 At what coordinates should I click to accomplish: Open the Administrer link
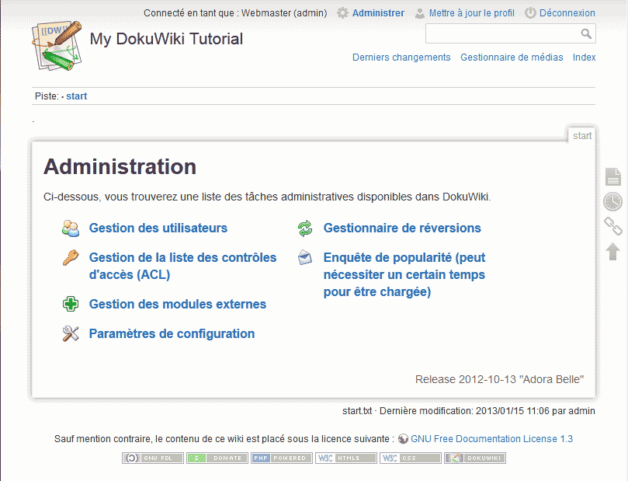coord(378,13)
